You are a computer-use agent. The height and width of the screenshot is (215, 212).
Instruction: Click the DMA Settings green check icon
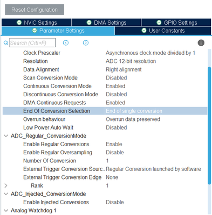89,23
